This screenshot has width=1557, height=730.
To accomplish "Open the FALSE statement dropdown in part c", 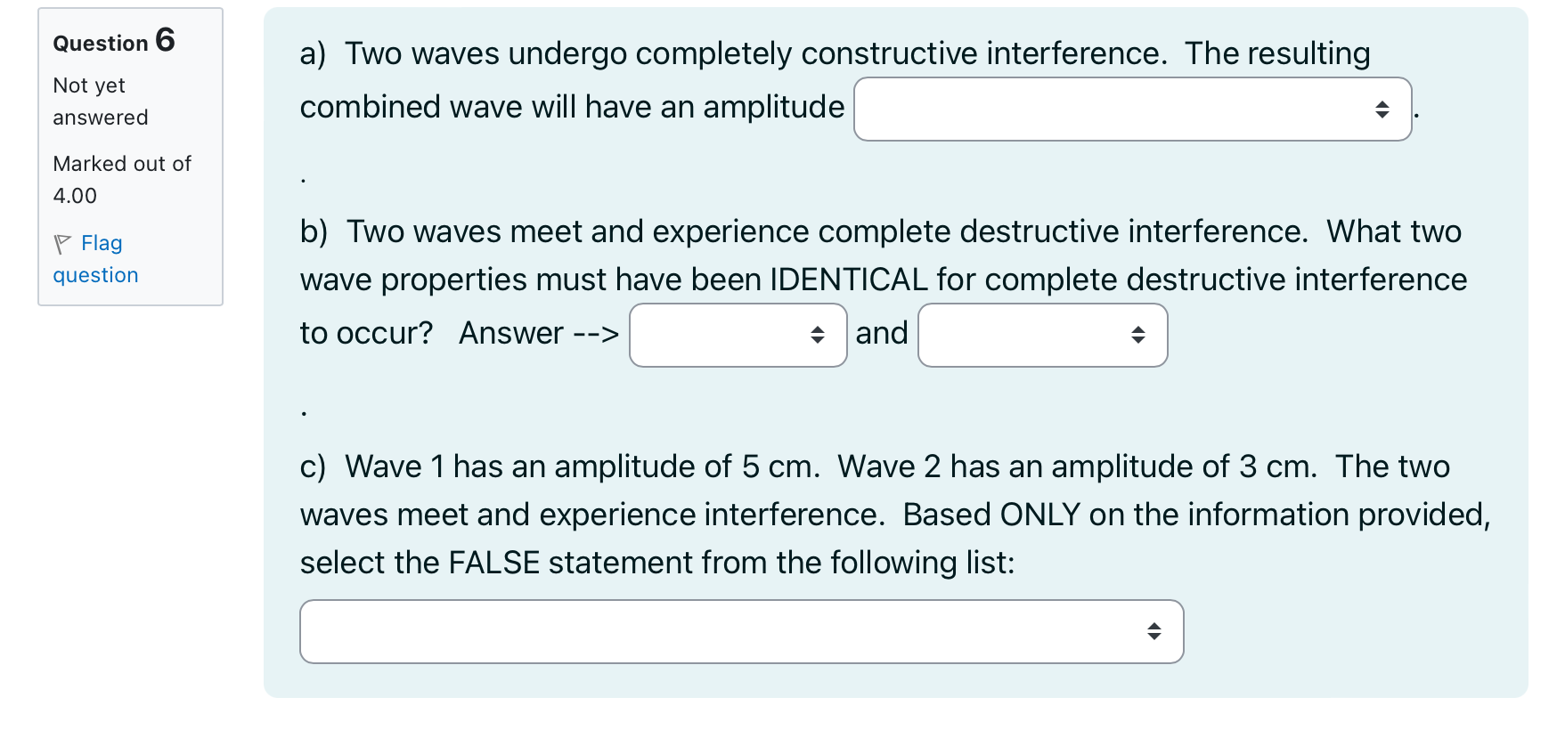I will pos(739,631).
